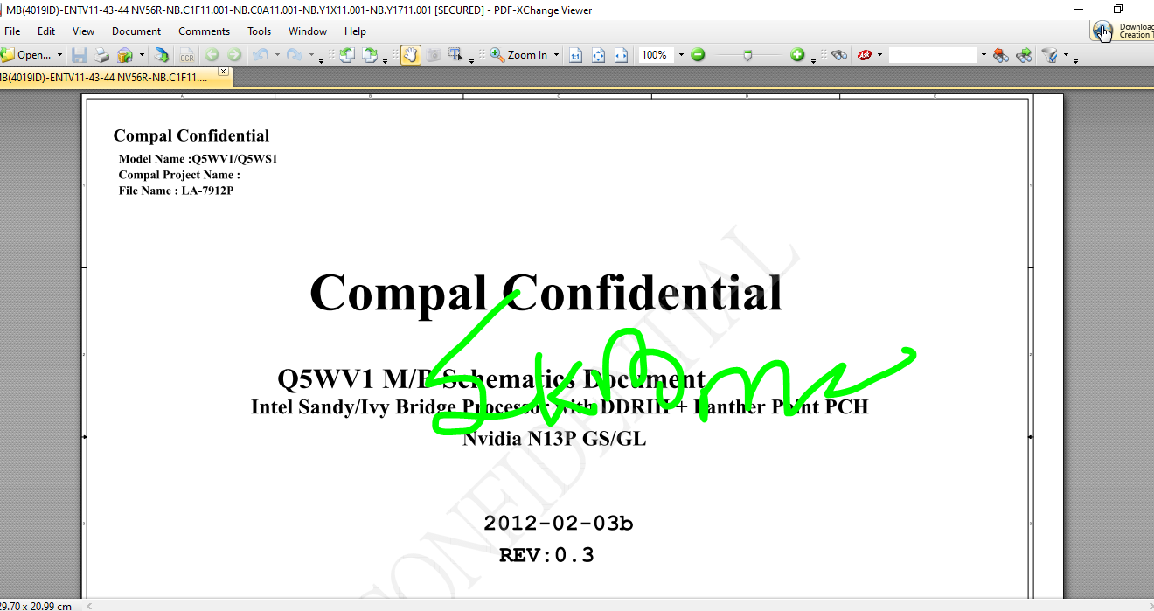Viewport: 1154px width, 611px height.
Task: Open the Redo history dropdown arrow
Action: coord(311,55)
